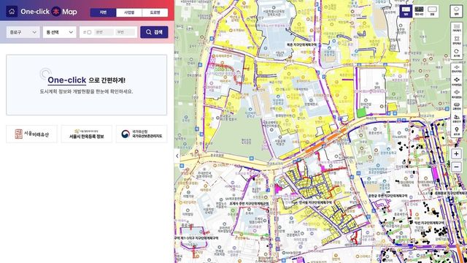
Task: Switch to the 도로명 search tab
Action: click(155, 12)
